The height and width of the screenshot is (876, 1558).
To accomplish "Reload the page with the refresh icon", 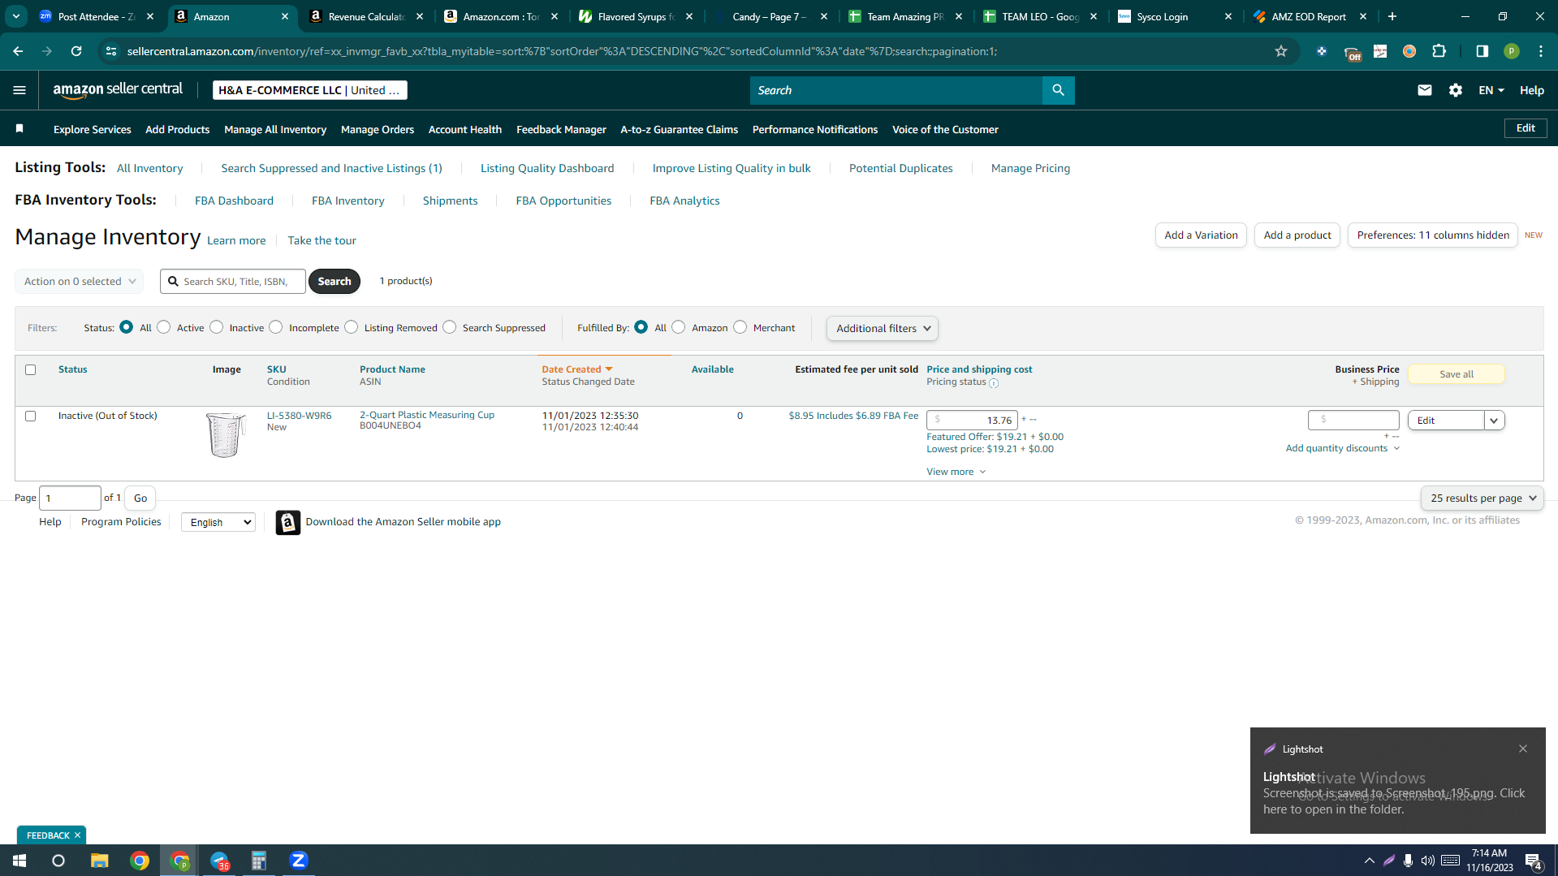I will (x=76, y=51).
